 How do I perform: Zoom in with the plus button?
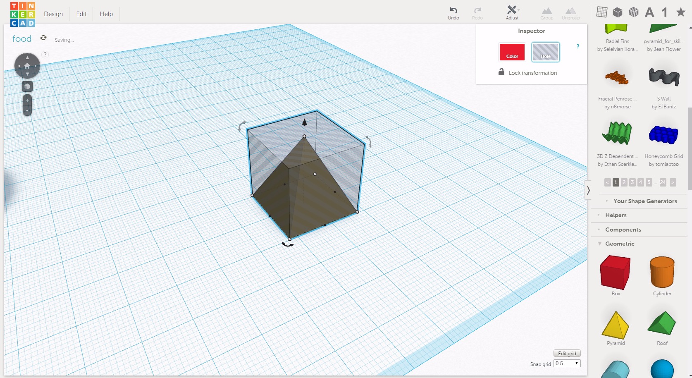tap(27, 100)
